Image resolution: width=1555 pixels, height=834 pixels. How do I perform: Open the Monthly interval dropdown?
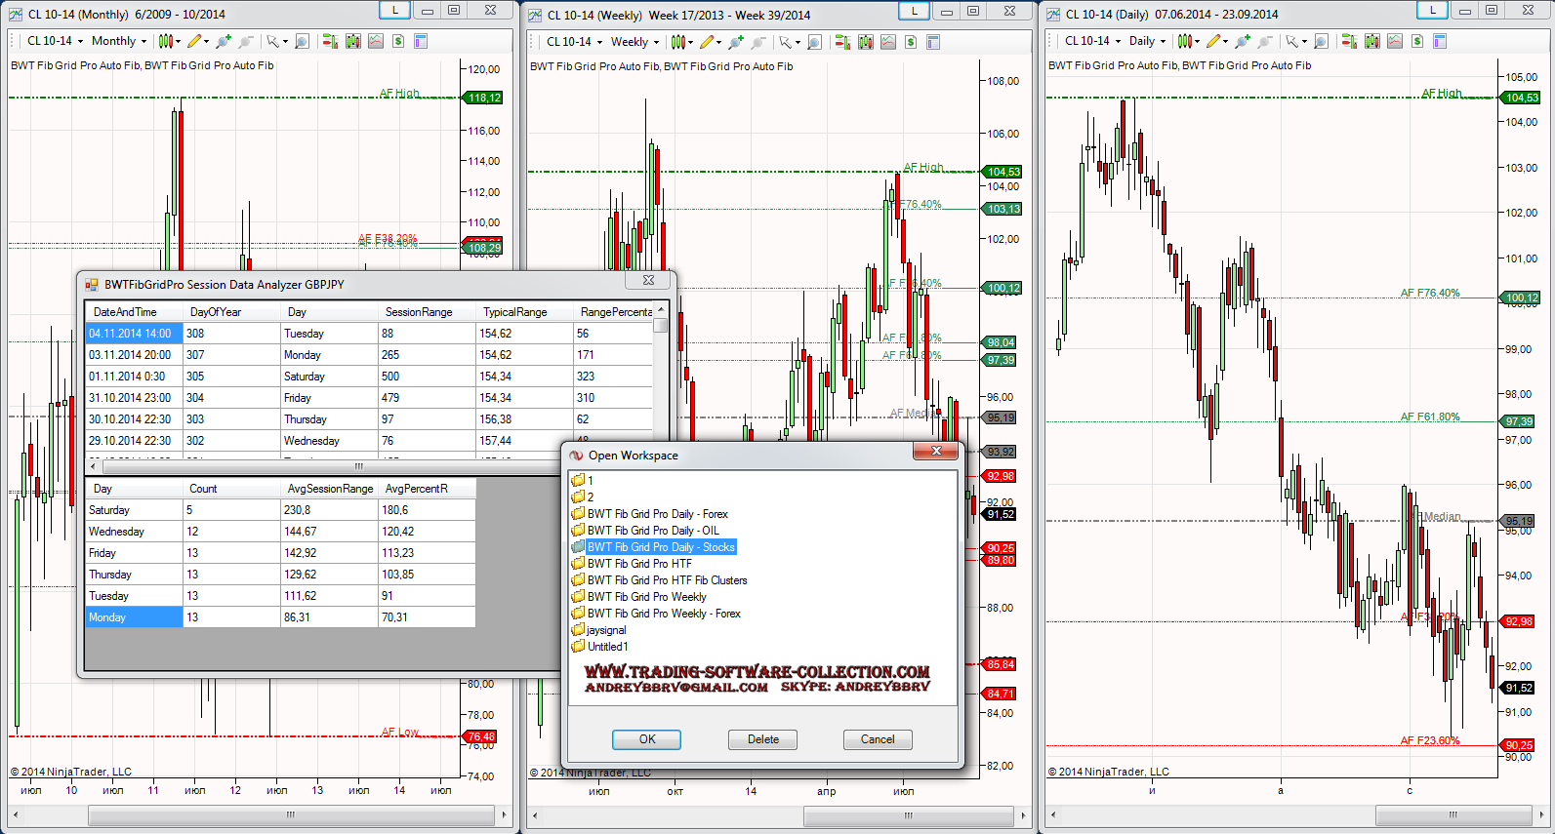[x=119, y=41]
